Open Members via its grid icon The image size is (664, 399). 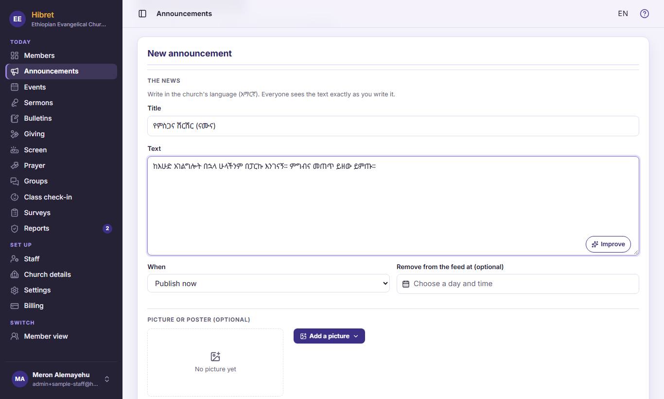(x=15, y=55)
